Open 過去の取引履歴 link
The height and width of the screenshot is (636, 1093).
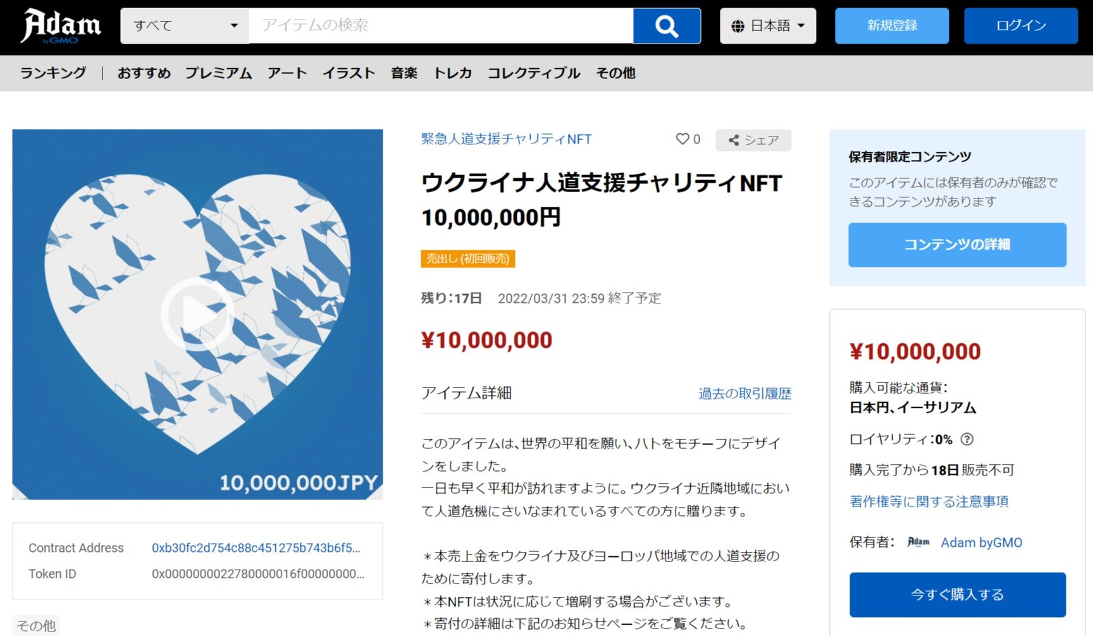[x=744, y=394]
